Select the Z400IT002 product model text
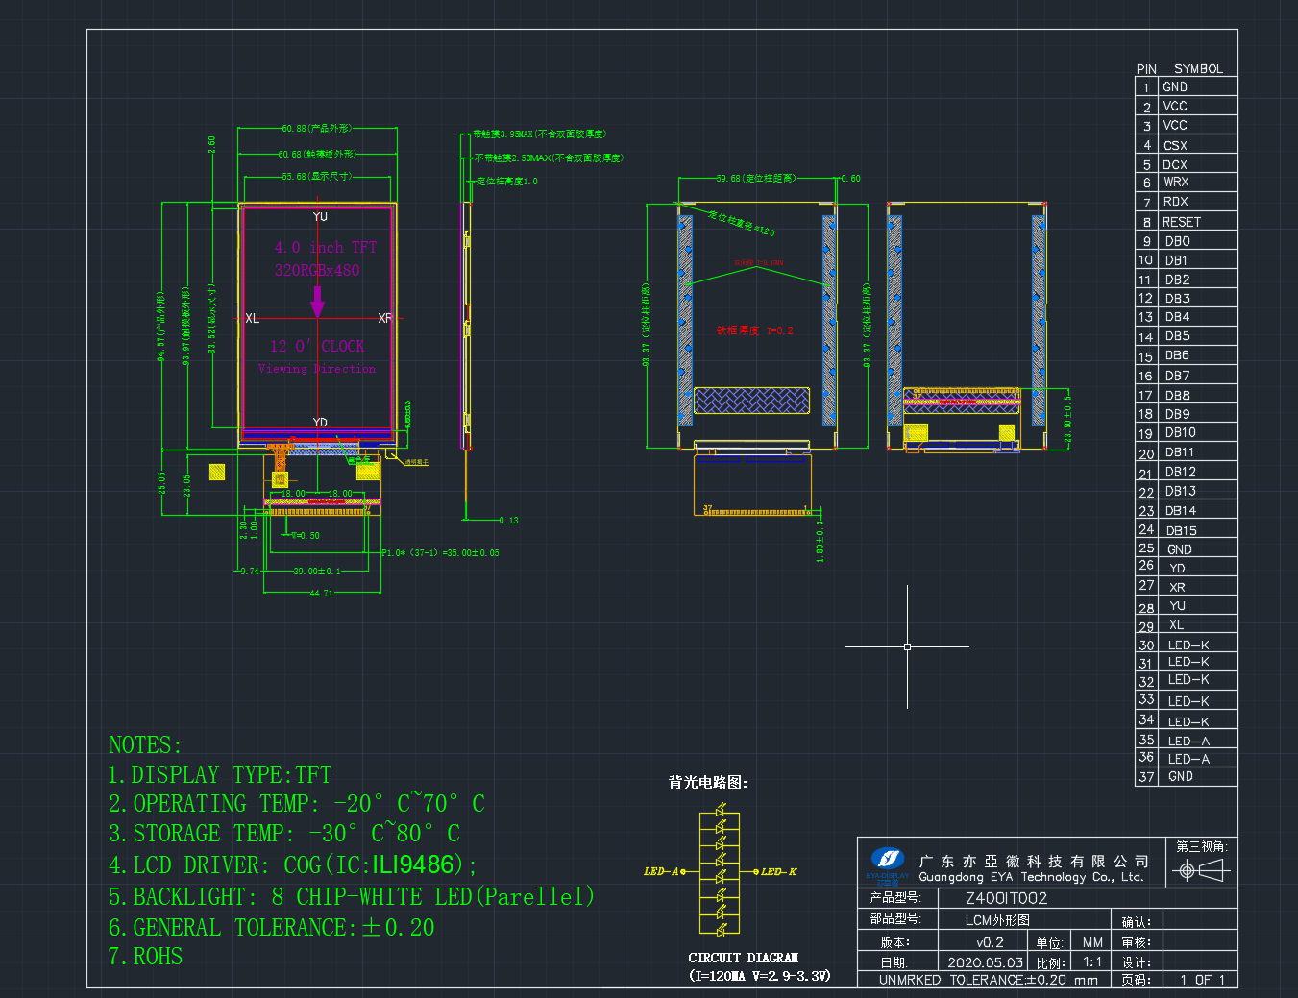This screenshot has height=998, width=1298. tap(1006, 899)
